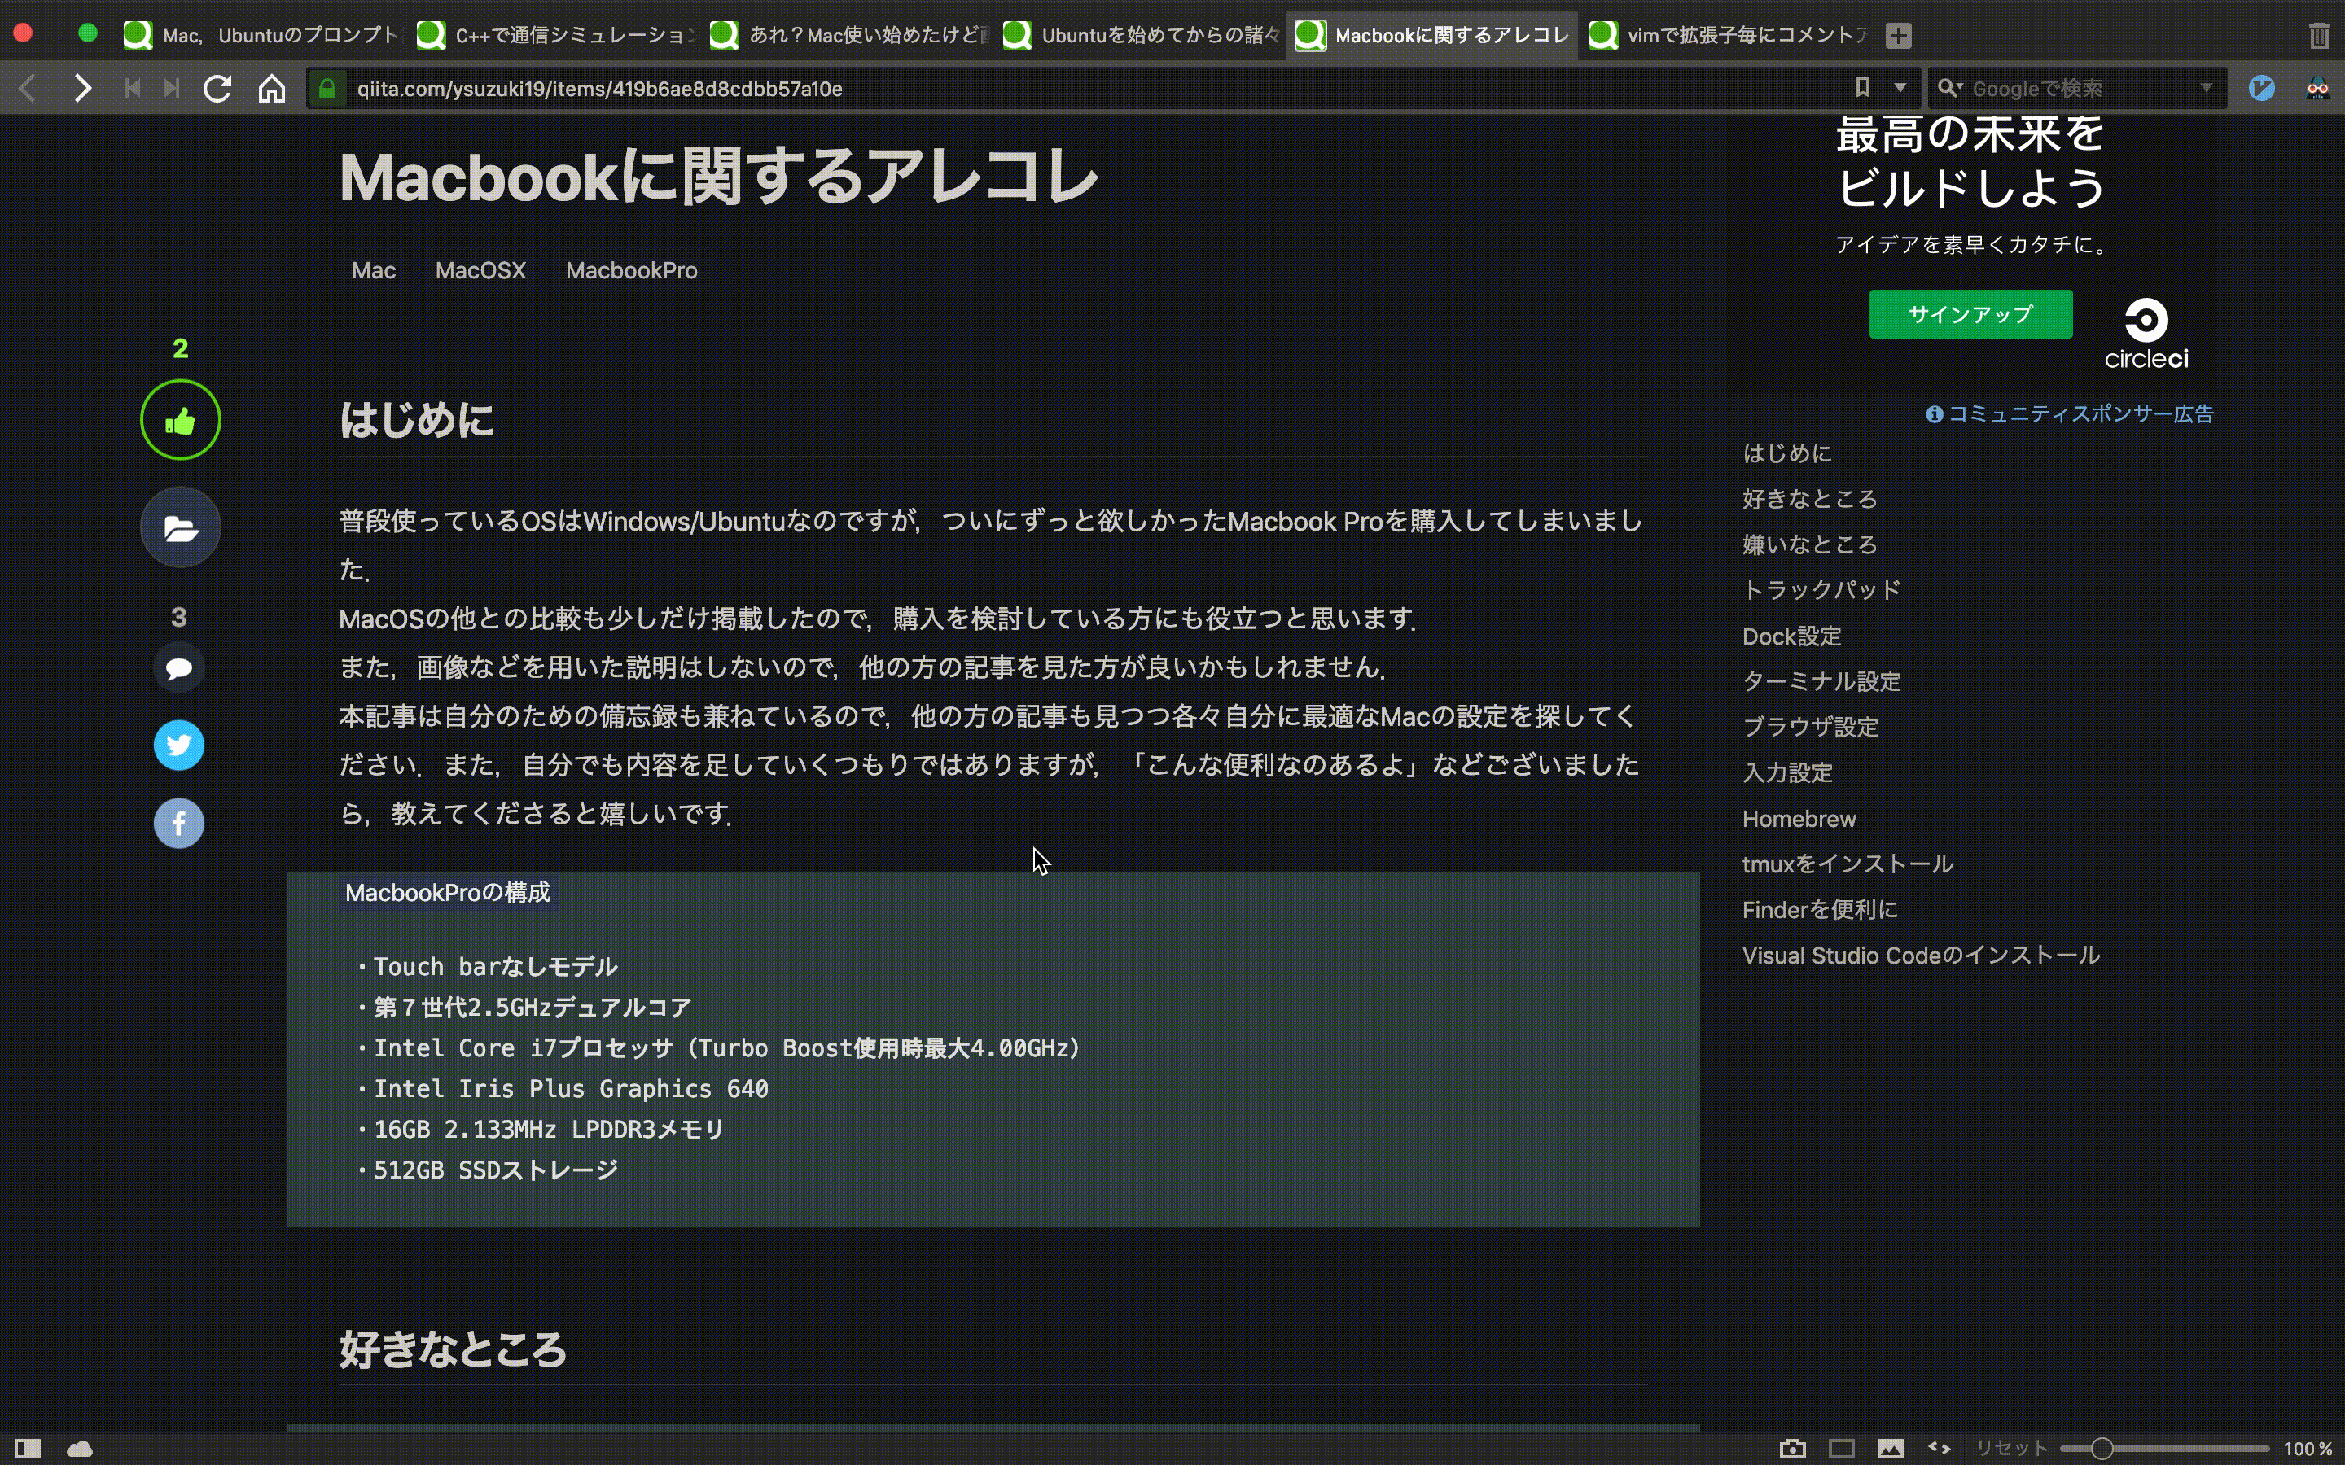This screenshot has width=2345, height=1465.
Task: Toggle the side panel icon in status bar
Action: point(28,1449)
